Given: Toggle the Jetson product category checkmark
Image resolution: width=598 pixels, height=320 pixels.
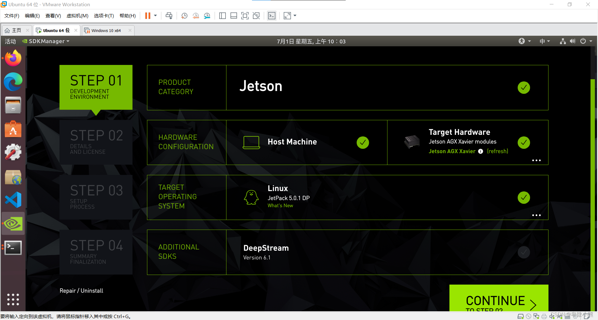Looking at the screenshot, I should (x=524, y=88).
